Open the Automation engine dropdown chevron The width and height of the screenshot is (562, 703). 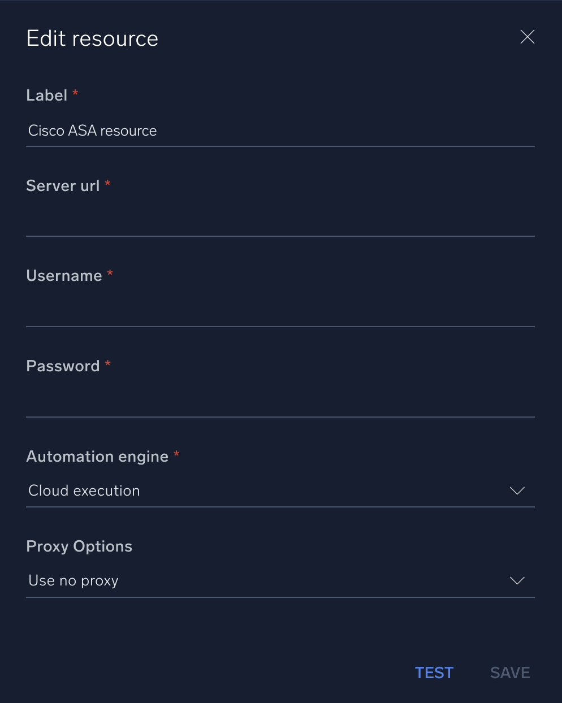tap(517, 491)
